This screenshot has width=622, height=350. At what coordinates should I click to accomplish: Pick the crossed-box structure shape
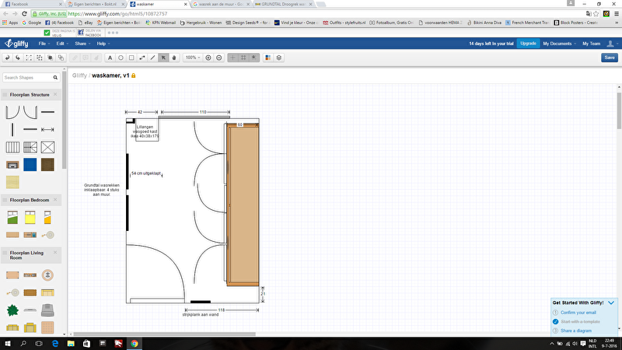click(47, 147)
